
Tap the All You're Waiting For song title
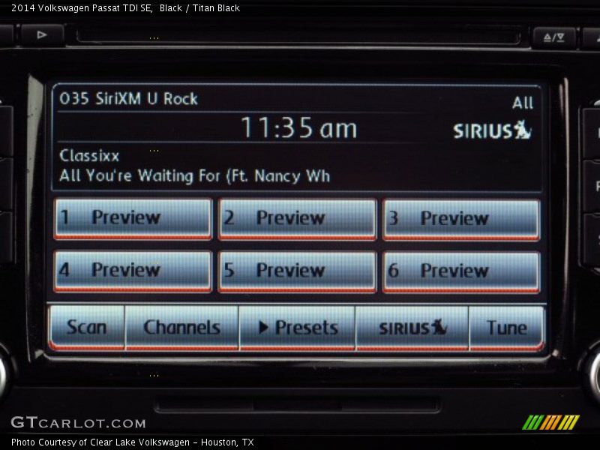click(195, 176)
